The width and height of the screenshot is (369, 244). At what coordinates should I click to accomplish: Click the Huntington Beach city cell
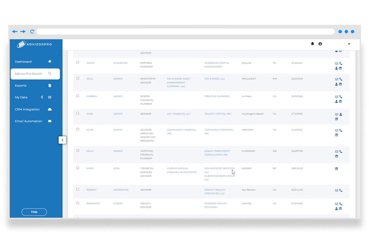(x=253, y=114)
